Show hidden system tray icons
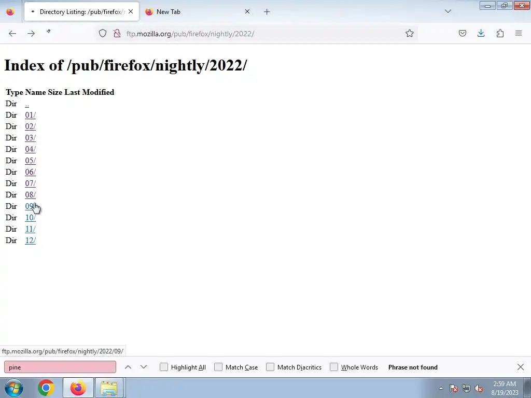Screen dimensions: 531x398 [x=441, y=388]
